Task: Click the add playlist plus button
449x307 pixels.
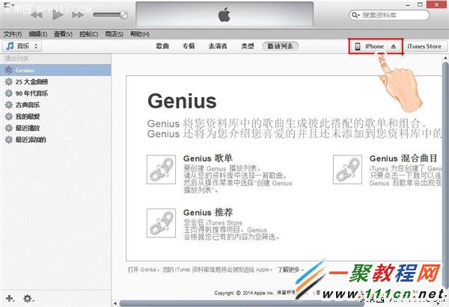Action: tap(10, 299)
